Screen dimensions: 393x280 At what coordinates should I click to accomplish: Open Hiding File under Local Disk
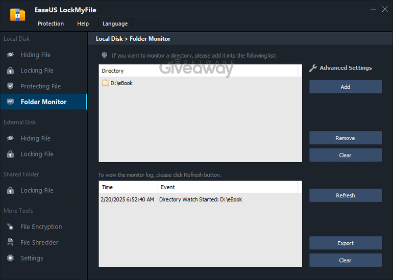(x=35, y=55)
